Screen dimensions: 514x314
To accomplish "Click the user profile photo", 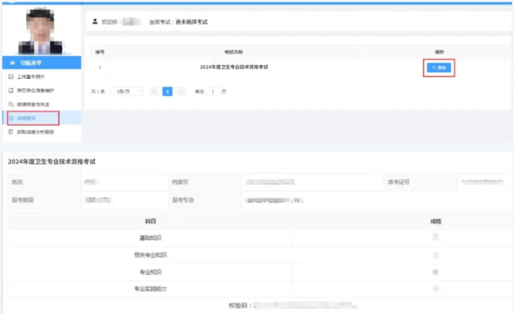I will [x=41, y=31].
